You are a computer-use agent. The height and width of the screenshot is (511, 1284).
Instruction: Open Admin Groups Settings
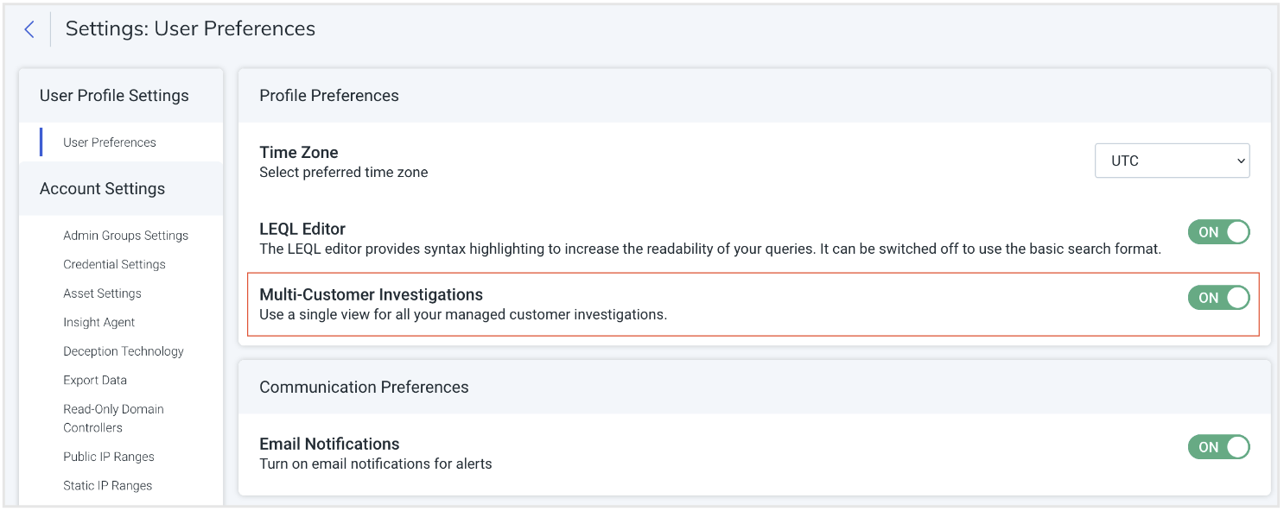click(x=125, y=236)
